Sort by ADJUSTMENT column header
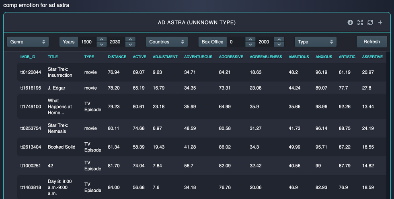The image size is (394, 199). point(165,57)
